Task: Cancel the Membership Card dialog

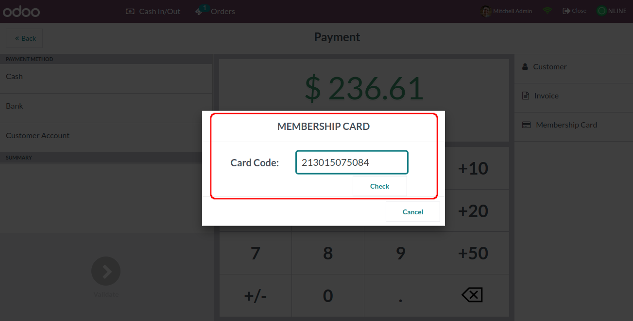Action: [412, 212]
